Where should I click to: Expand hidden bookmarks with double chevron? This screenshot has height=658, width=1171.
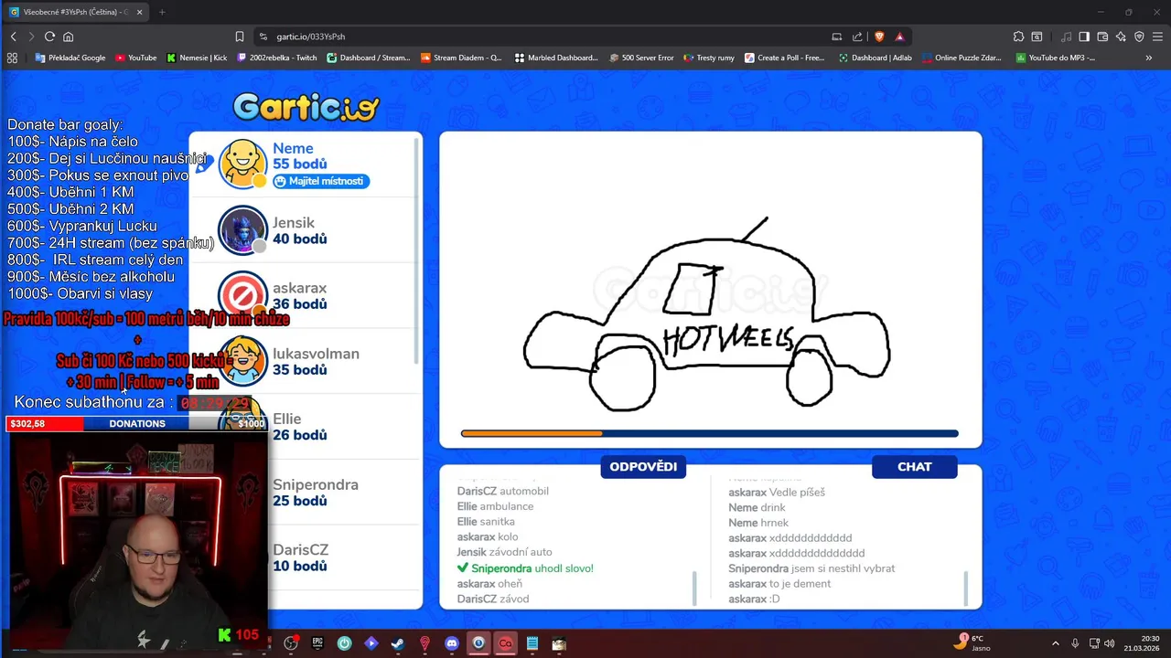pyautogui.click(x=1149, y=58)
